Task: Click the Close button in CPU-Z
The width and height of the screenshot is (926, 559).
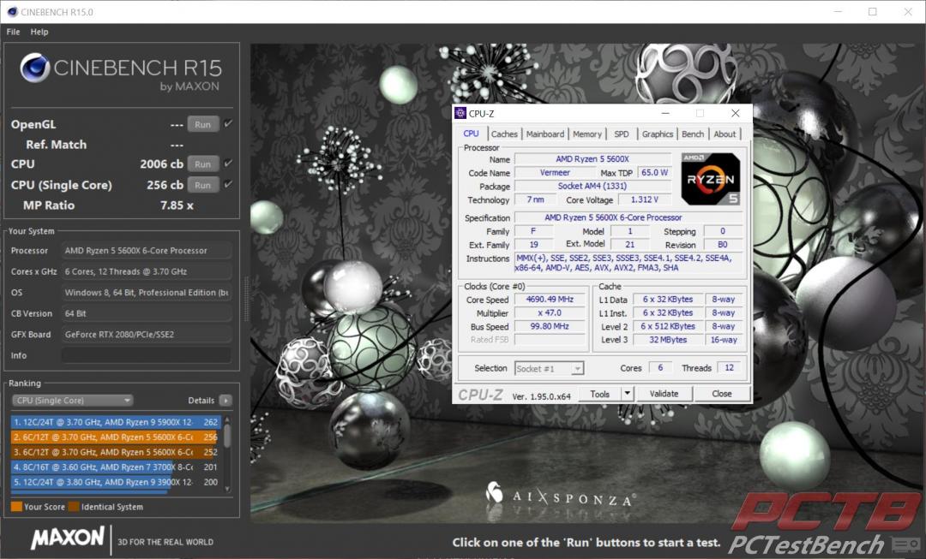Action: coord(722,394)
